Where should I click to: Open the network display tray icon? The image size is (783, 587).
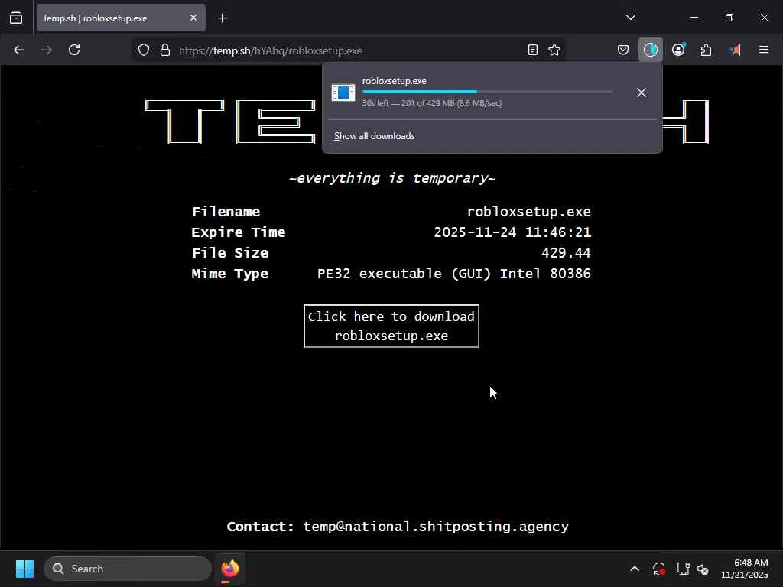pos(683,569)
